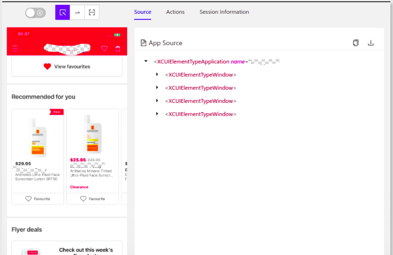This screenshot has width=393, height=255.
Task: Favourite the $25.95 Anthelios Mineral Tinted product
Action: 92,199
